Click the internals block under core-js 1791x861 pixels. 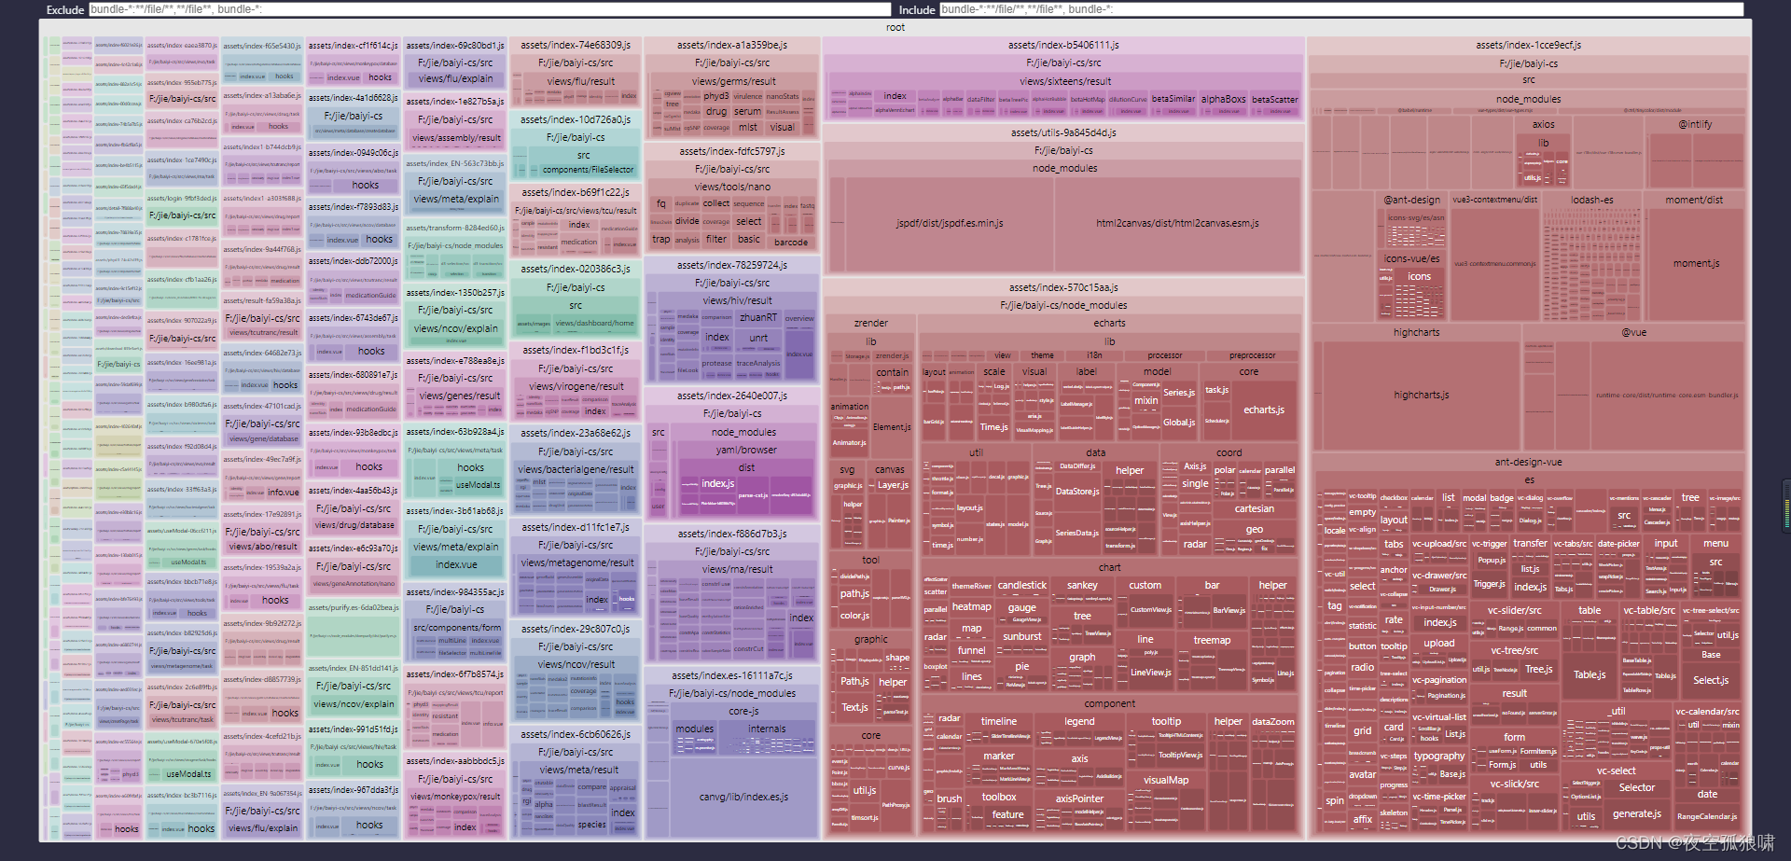(x=767, y=729)
